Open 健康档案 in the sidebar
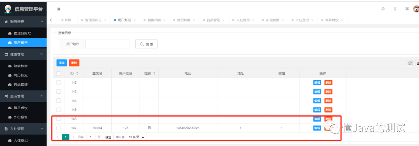 [x=23, y=66]
